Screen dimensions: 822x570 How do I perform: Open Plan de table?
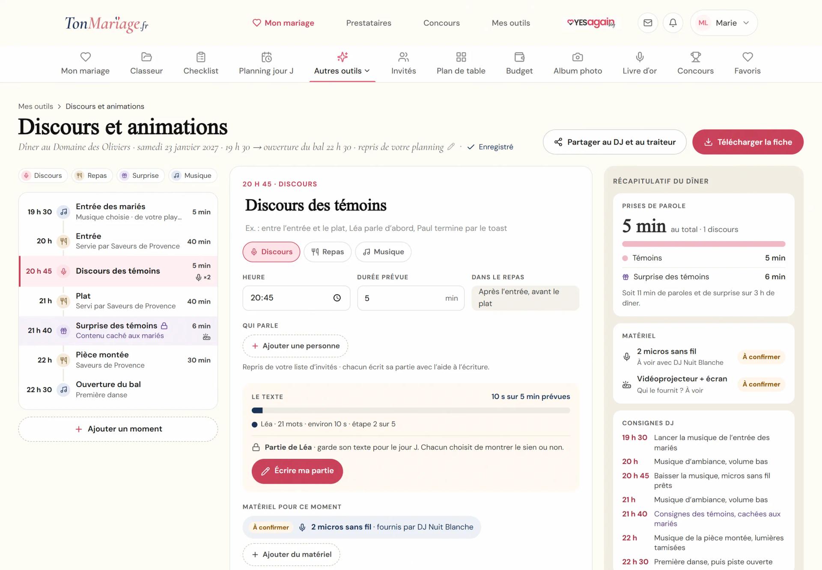click(461, 63)
